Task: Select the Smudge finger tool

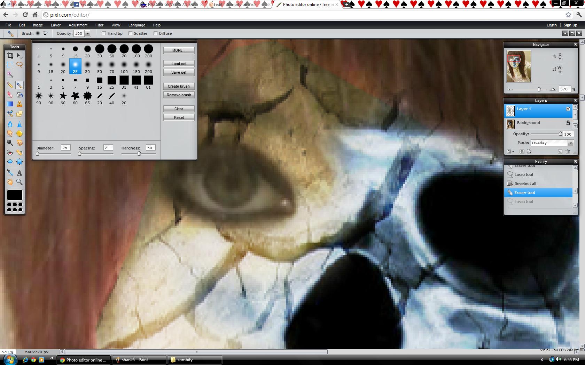Action: (x=10, y=133)
